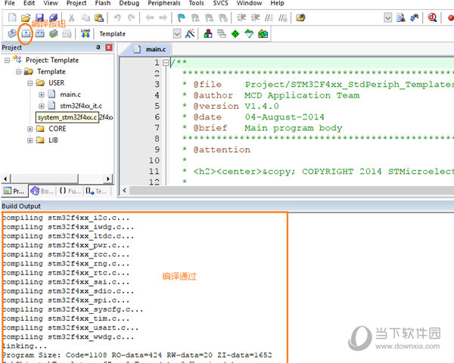Open the File menu

(x=10, y=3)
